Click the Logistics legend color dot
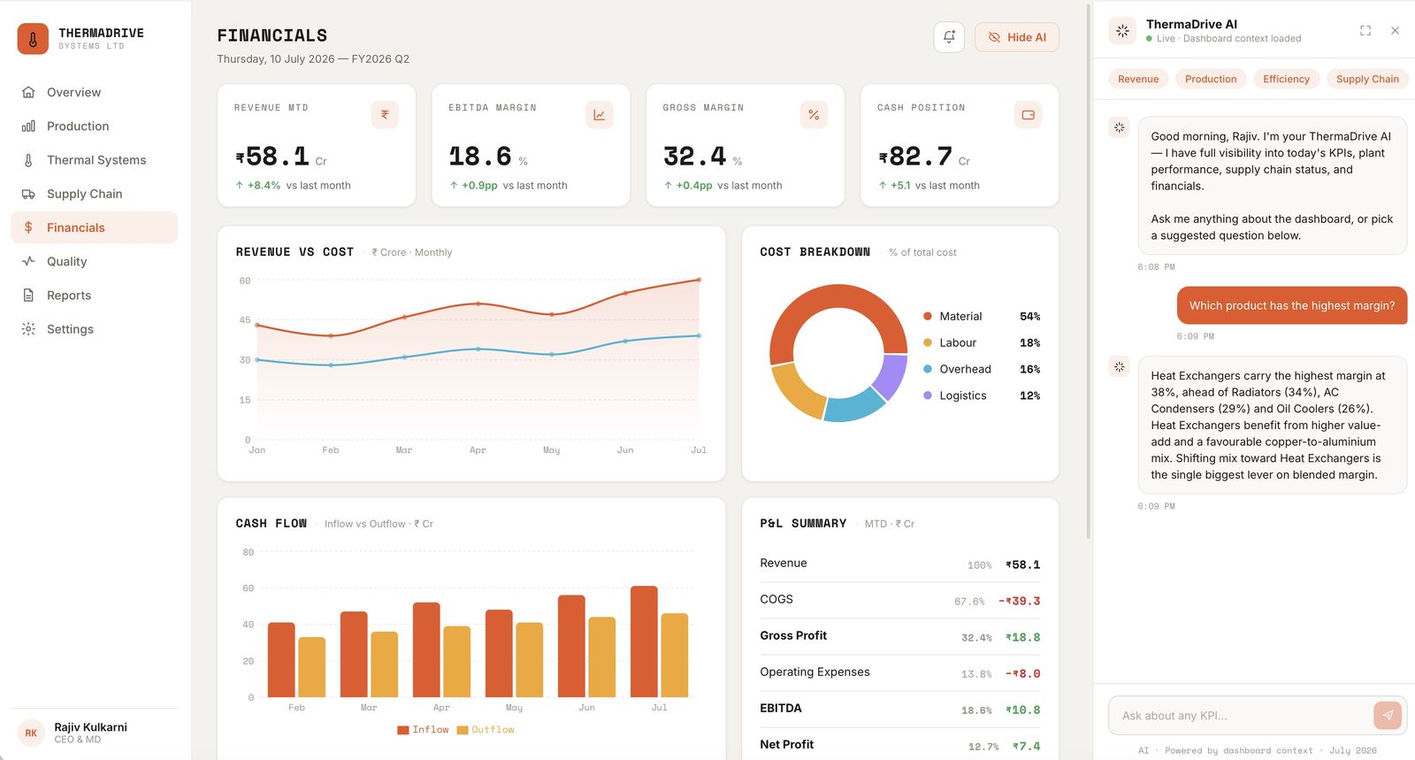This screenshot has width=1415, height=760. [x=928, y=395]
